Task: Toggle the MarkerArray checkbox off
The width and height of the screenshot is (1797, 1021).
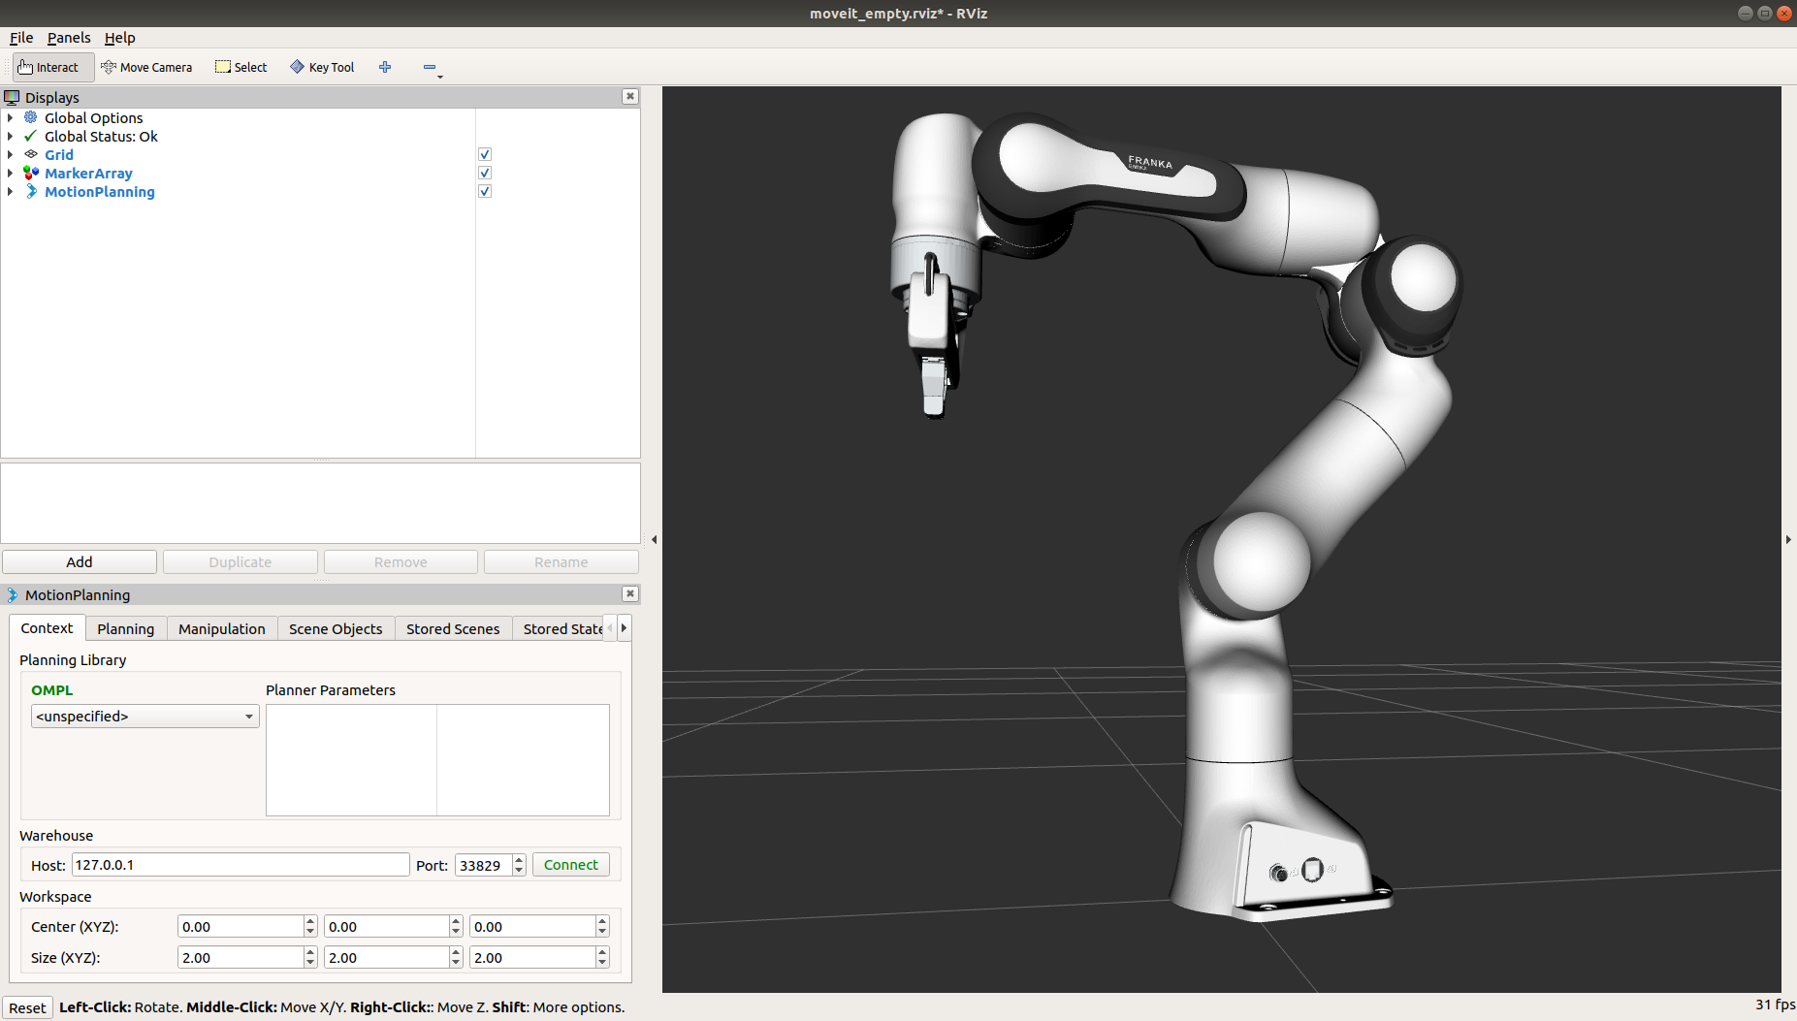Action: pos(485,174)
